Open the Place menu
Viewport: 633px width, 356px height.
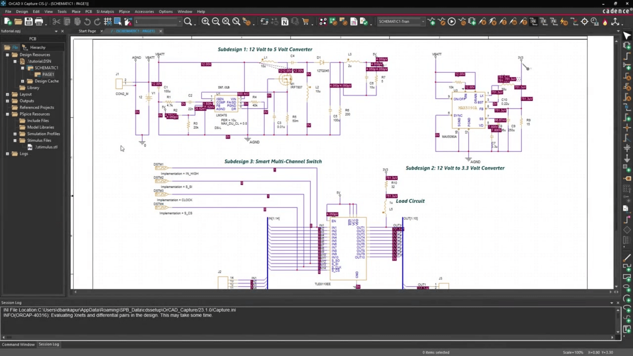[76, 12]
